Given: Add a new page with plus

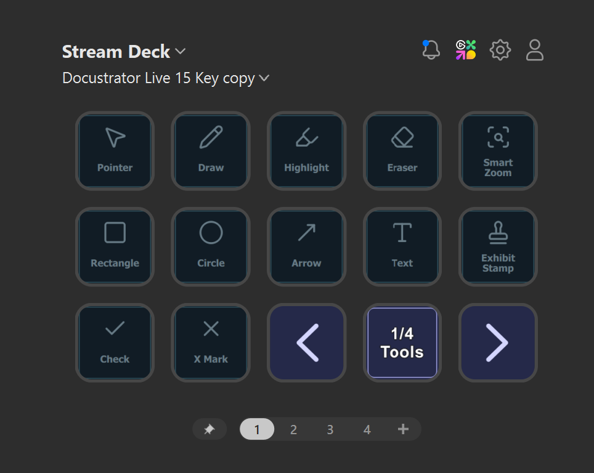Looking at the screenshot, I should [x=403, y=429].
